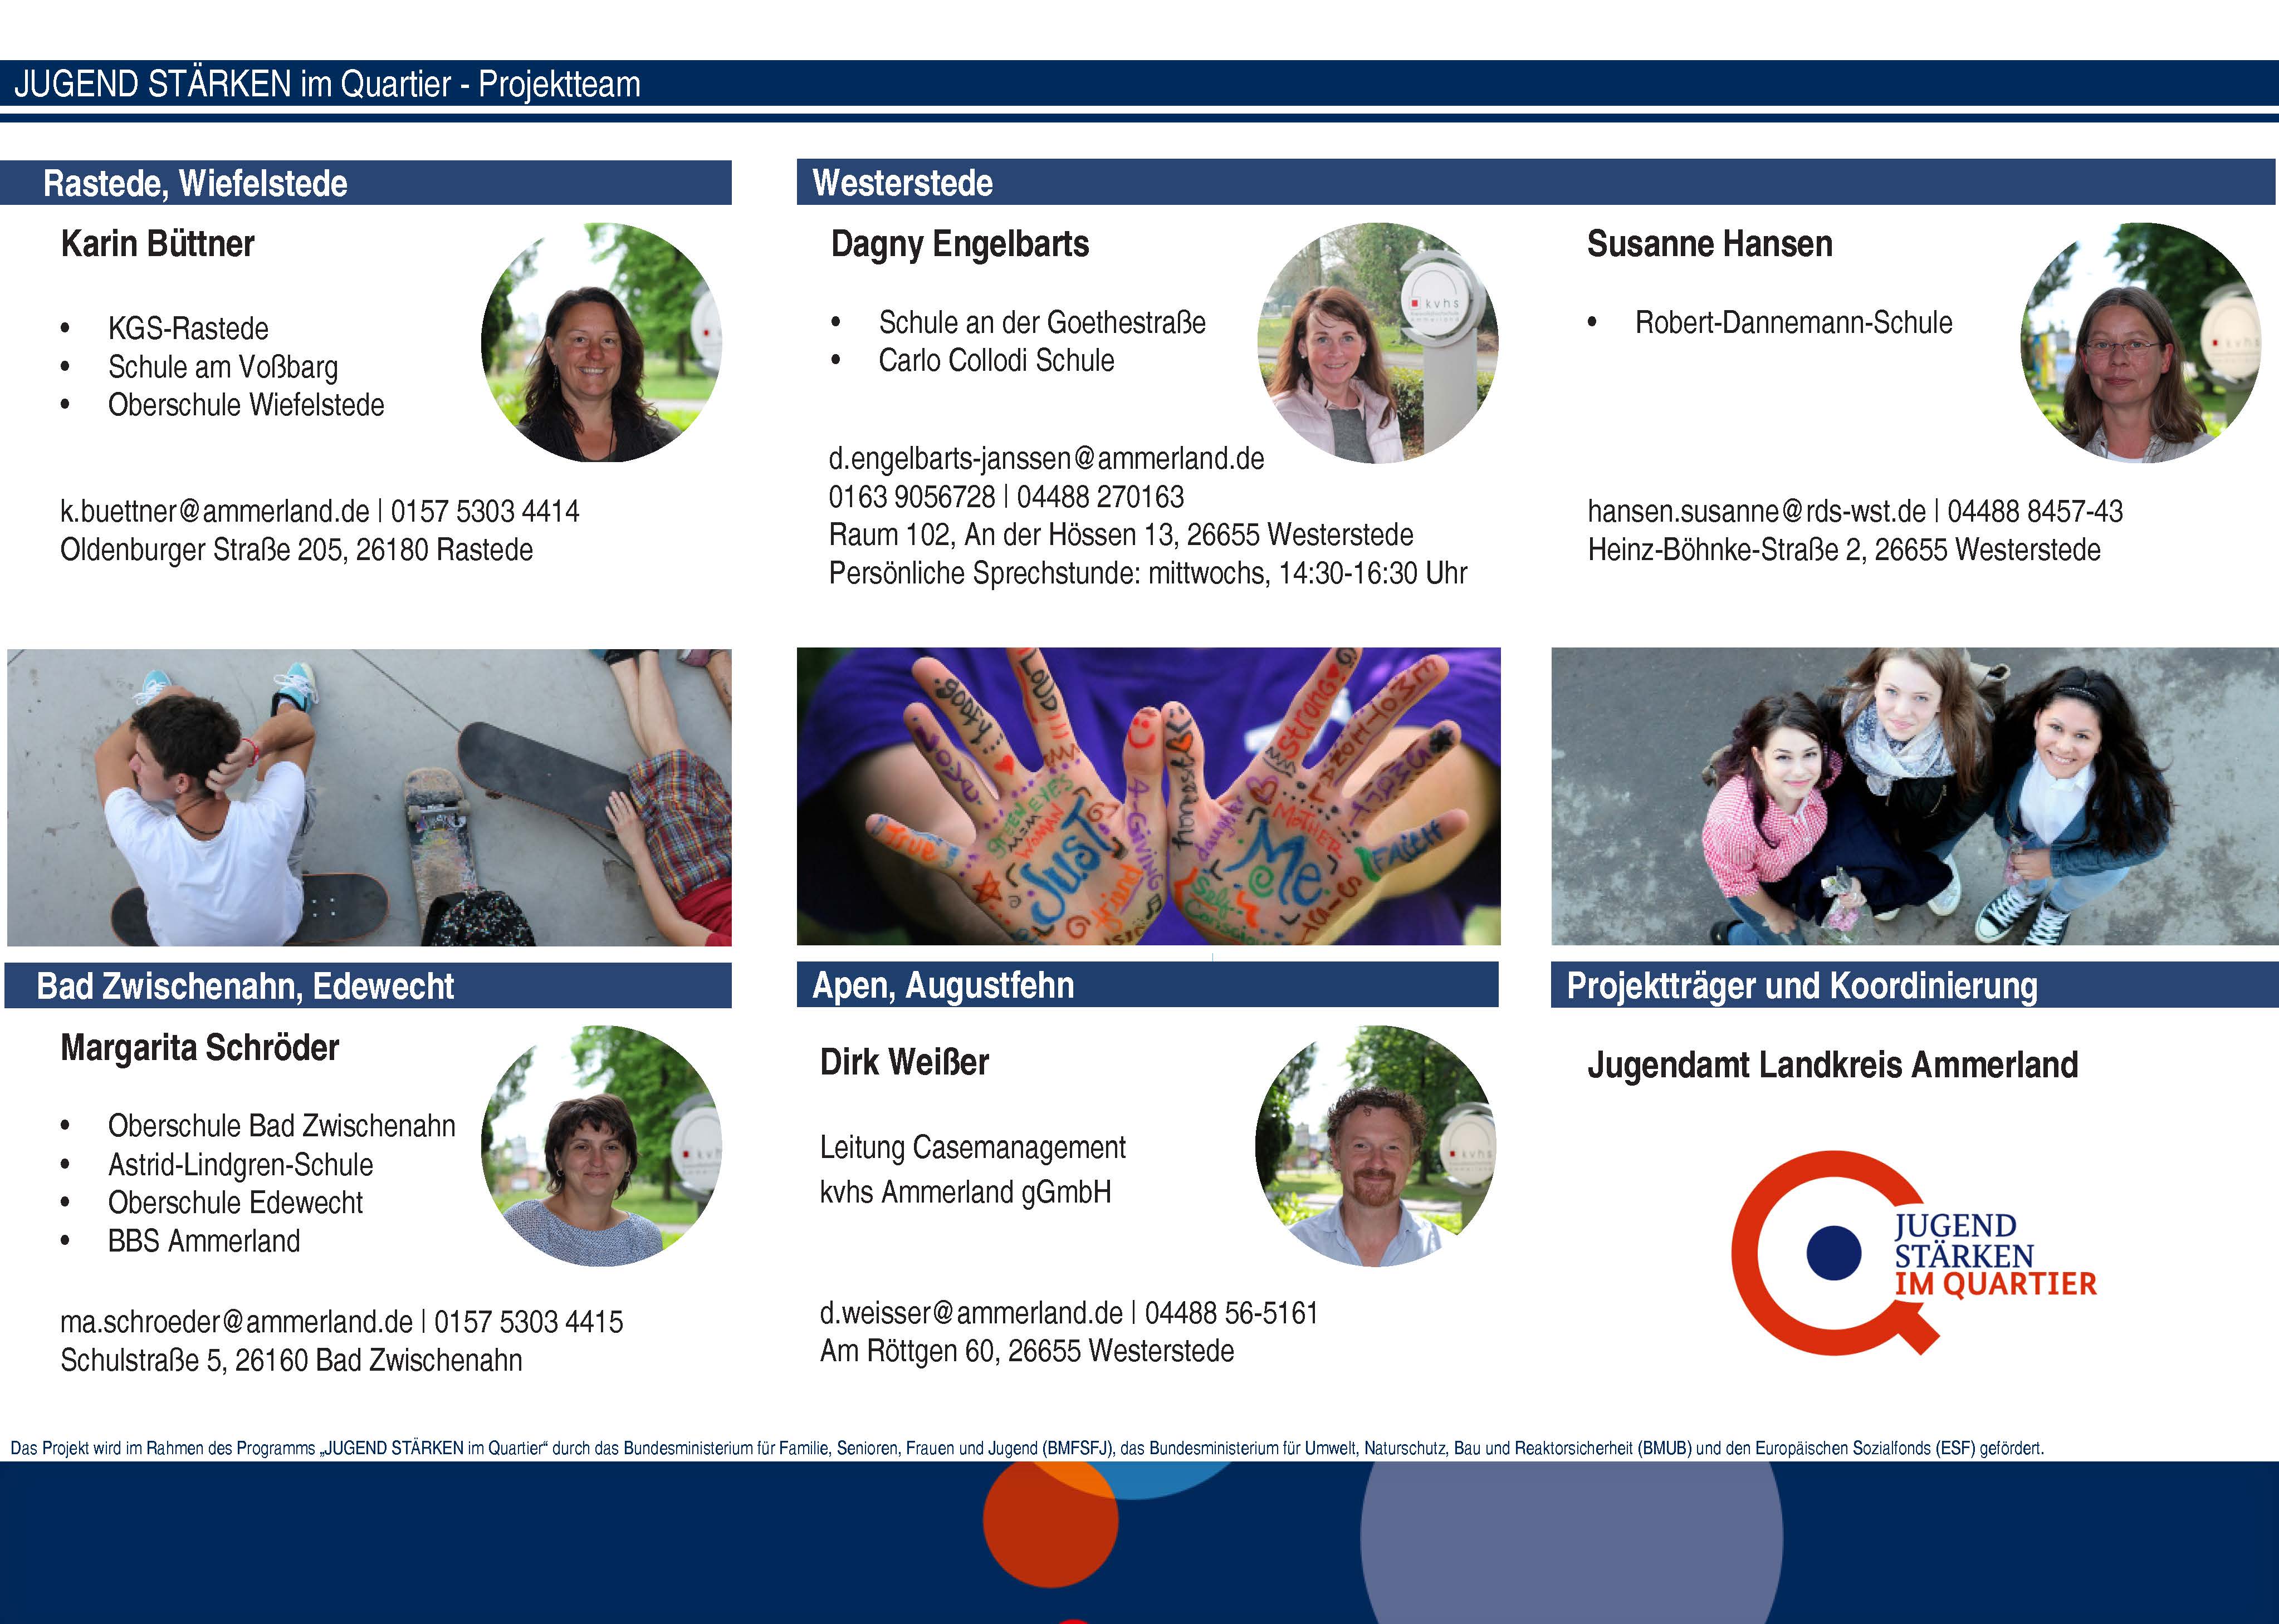This screenshot has height=1624, width=2279.
Task: Click the skateboarders photo
Action: click(369, 797)
